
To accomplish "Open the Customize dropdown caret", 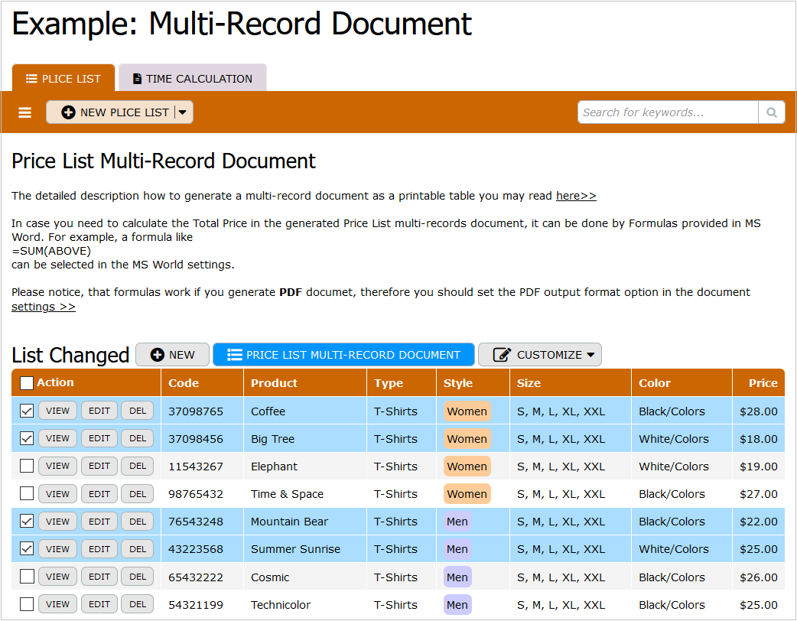I will coord(590,355).
